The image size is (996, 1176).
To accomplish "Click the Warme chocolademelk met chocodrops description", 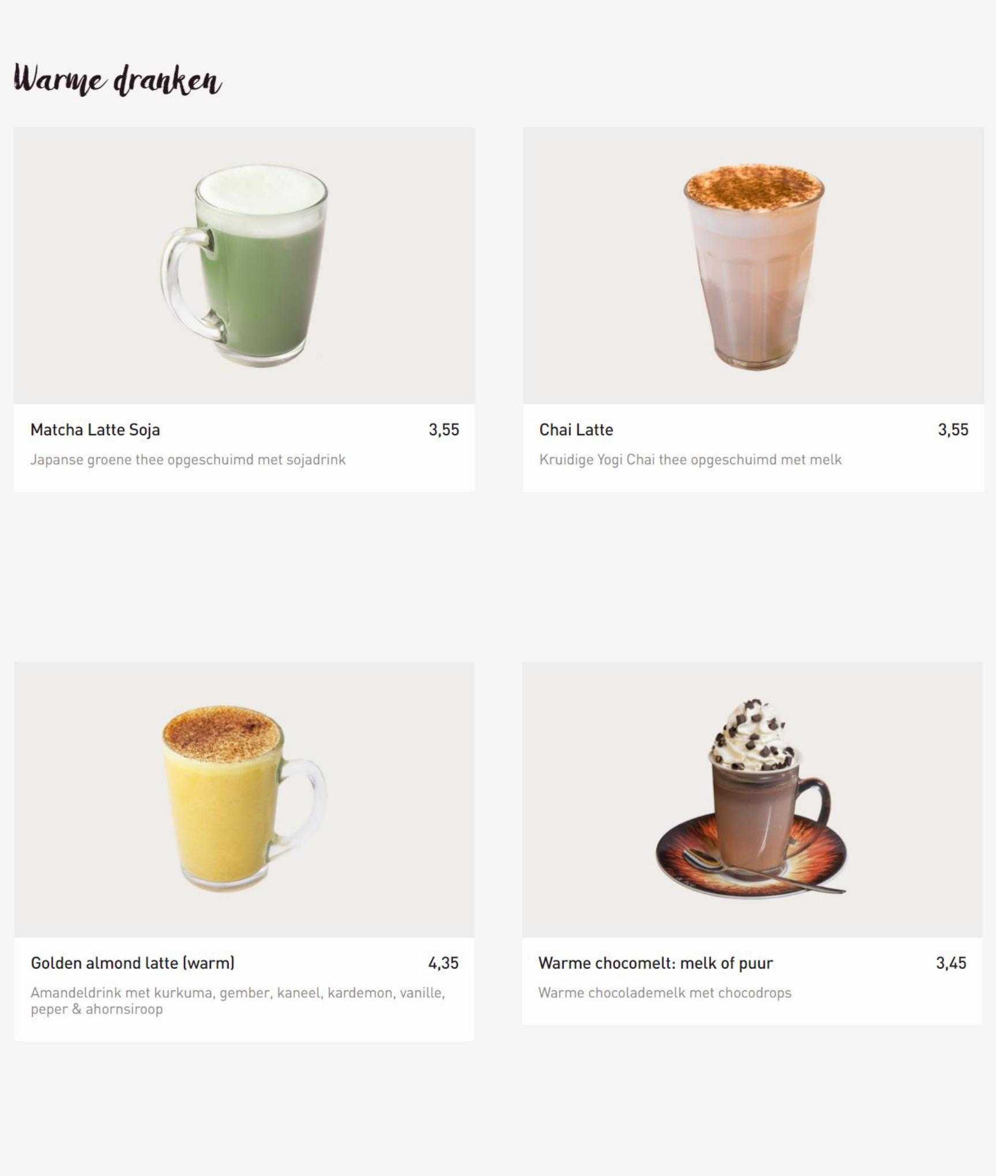I will pyautogui.click(x=664, y=993).
